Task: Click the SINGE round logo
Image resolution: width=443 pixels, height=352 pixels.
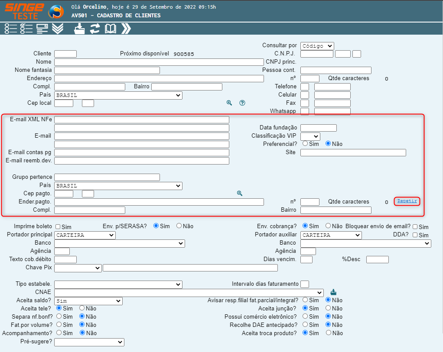Action: tap(55, 12)
